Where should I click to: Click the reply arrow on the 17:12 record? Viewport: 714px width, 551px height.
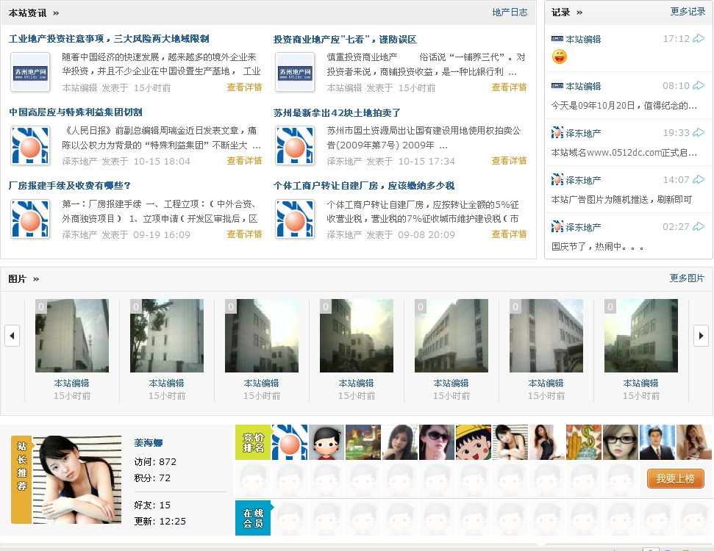click(x=699, y=39)
